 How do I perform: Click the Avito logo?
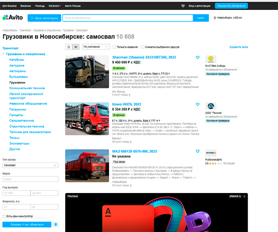(x=13, y=18)
